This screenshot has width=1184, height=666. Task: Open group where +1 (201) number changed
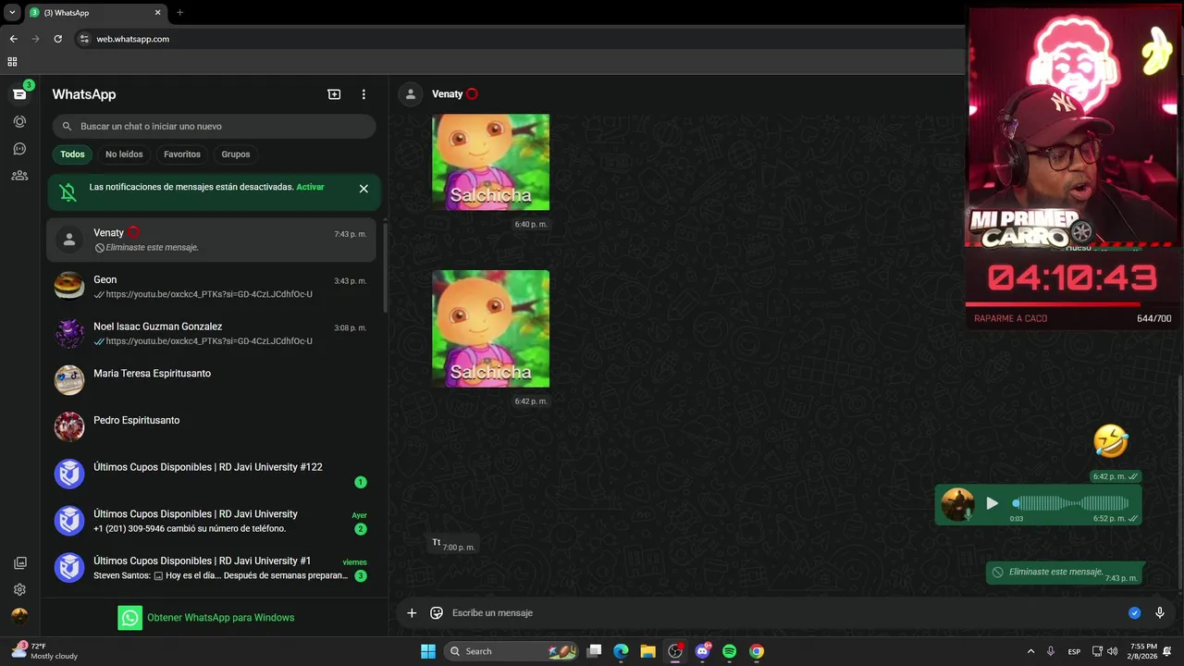(212, 522)
